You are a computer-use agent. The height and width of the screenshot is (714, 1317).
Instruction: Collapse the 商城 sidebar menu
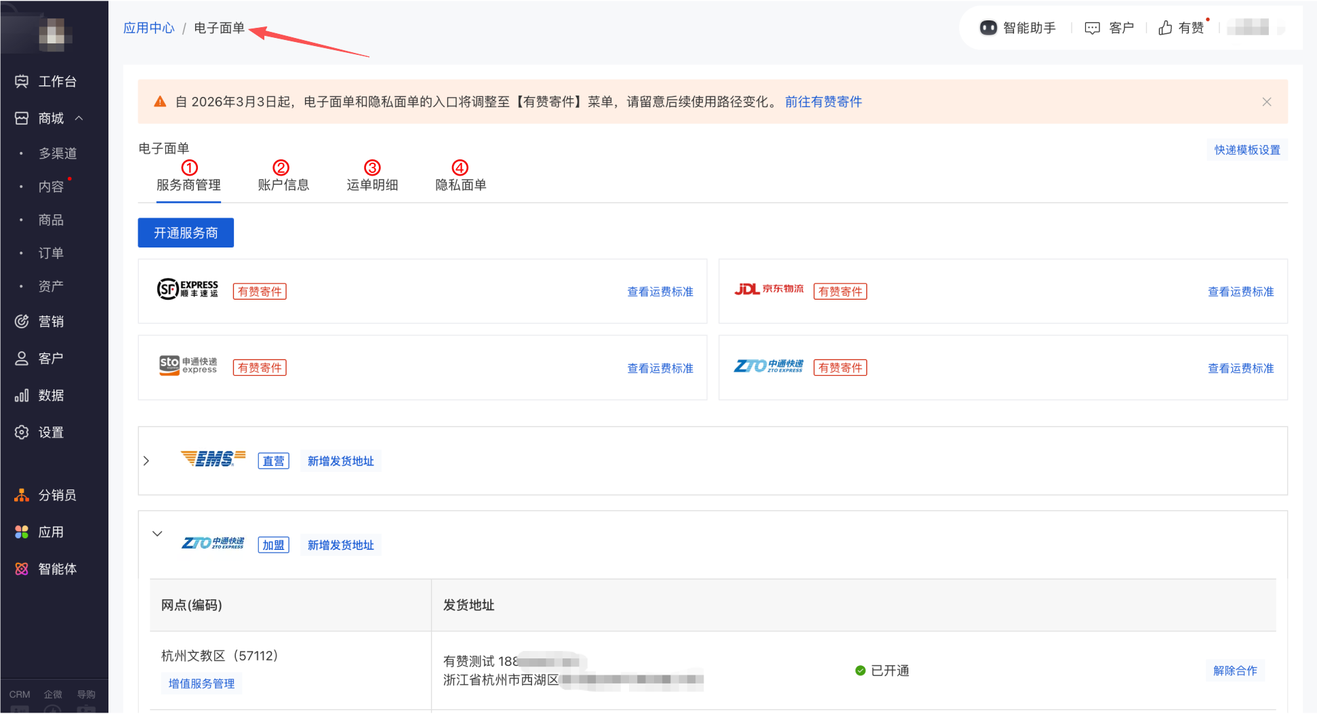pos(79,119)
